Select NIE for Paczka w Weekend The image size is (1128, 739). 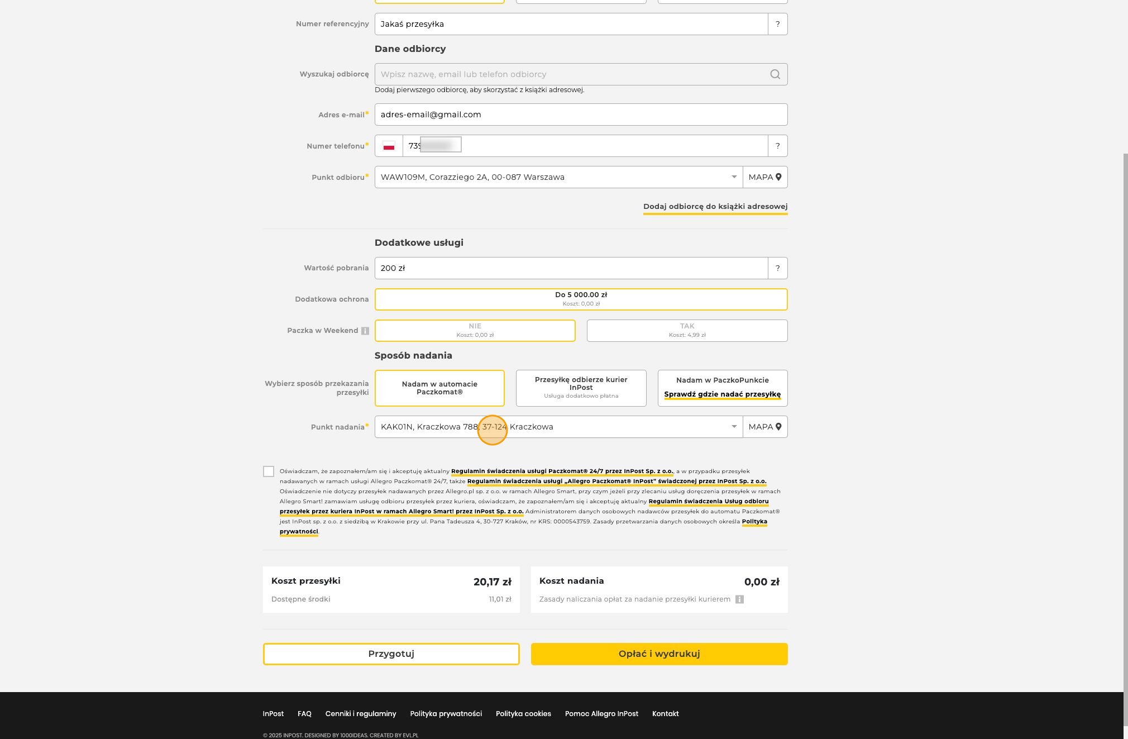475,331
